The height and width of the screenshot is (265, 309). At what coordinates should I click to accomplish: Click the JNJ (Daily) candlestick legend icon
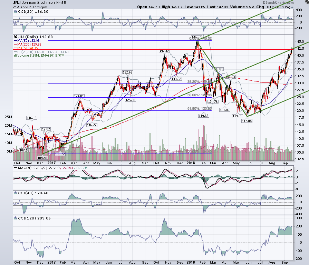(16, 37)
